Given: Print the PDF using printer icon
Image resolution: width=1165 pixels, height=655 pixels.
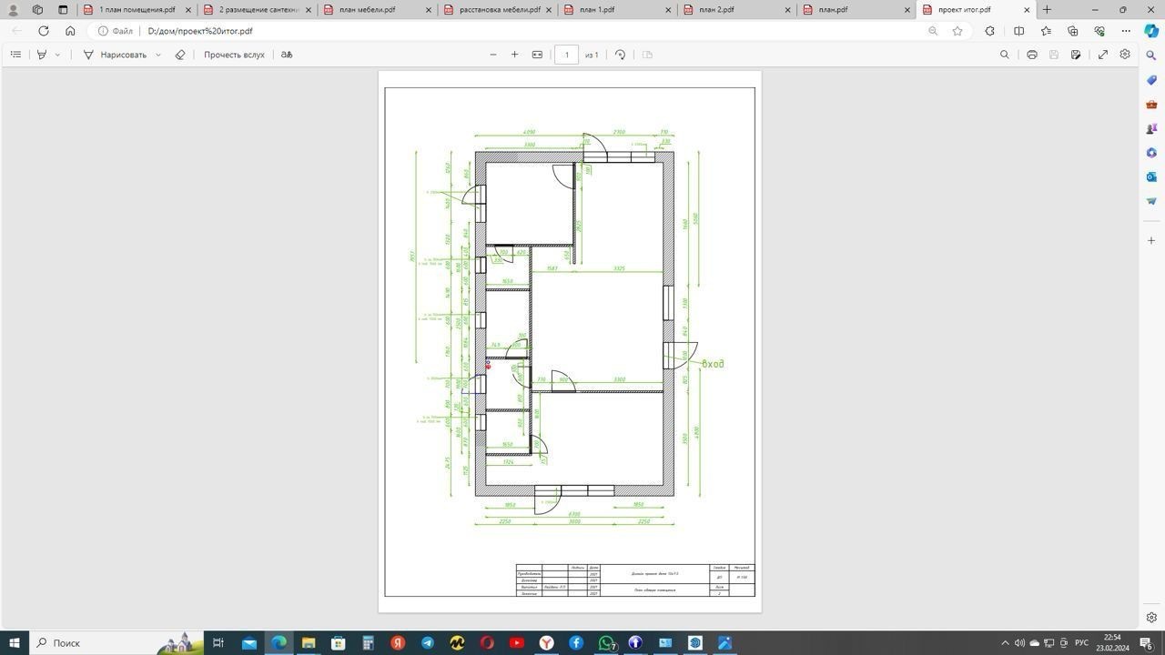Looking at the screenshot, I should tap(1031, 55).
